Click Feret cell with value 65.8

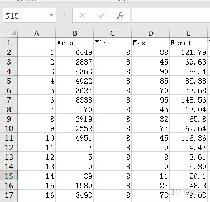point(189,119)
